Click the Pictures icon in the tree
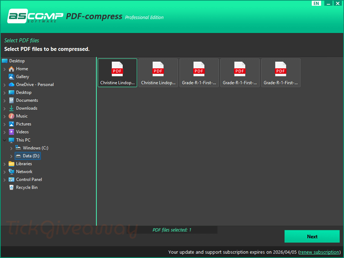This screenshot has width=344, height=258. (12, 124)
